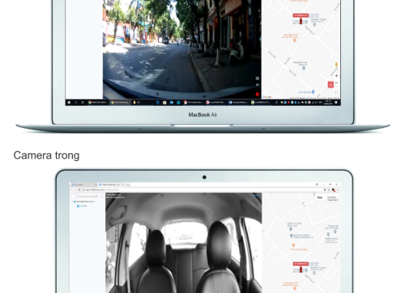Screen dimensions: 405x293
Task: Click the red record button on video
Action: [x=258, y=94]
